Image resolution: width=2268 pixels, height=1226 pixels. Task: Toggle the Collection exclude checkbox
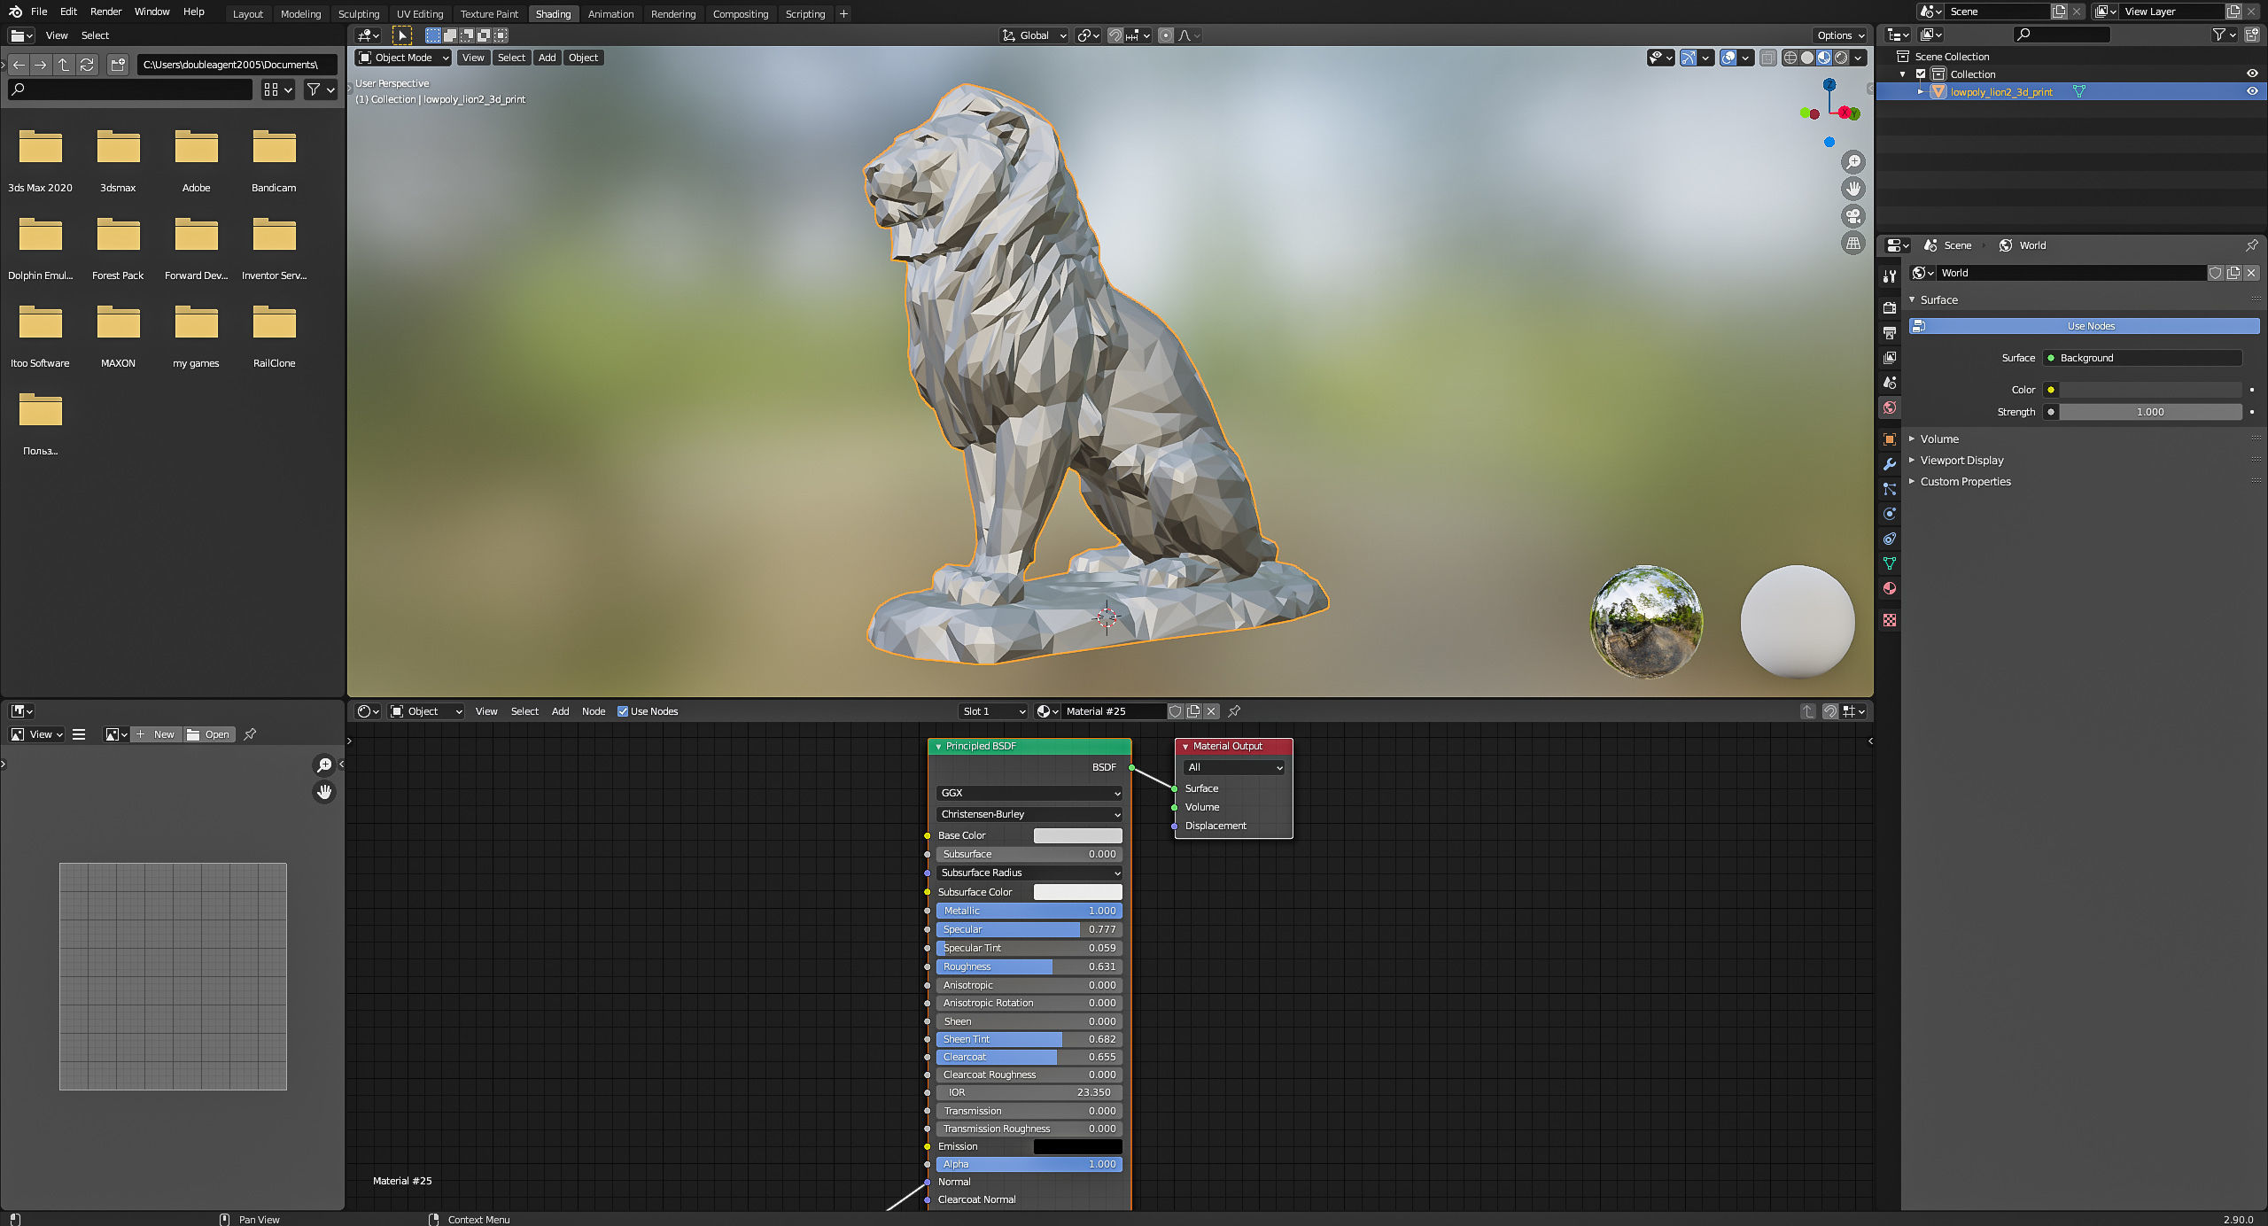coord(1921,74)
